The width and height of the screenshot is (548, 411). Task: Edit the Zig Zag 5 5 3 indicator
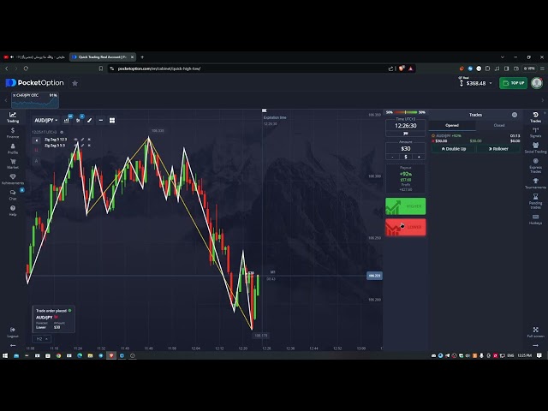pos(82,145)
